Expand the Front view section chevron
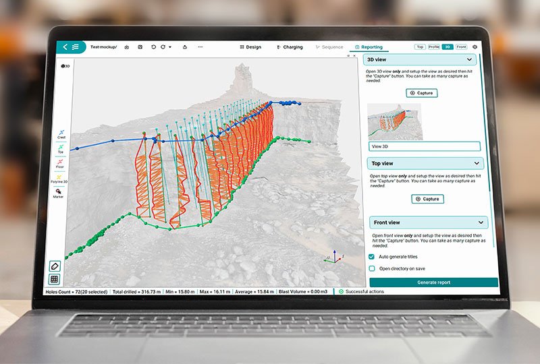 pos(481,222)
